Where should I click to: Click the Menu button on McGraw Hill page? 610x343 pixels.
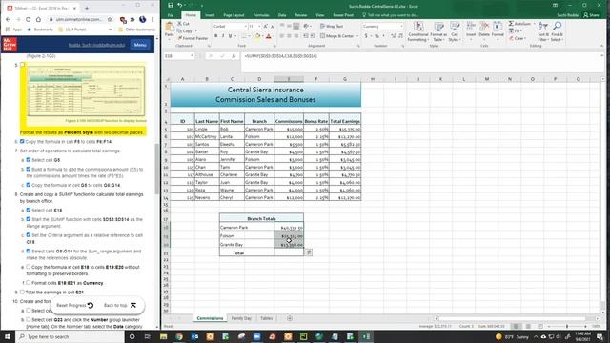(140, 45)
